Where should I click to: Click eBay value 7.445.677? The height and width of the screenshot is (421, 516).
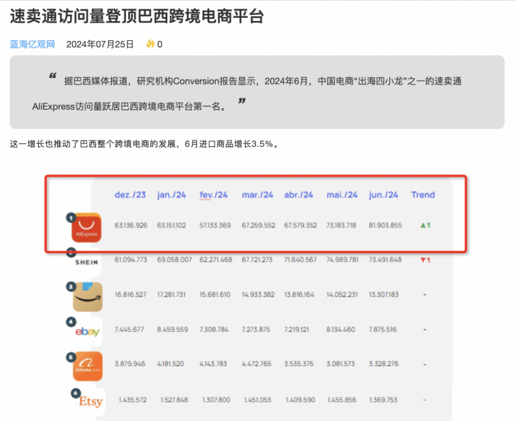(x=129, y=330)
